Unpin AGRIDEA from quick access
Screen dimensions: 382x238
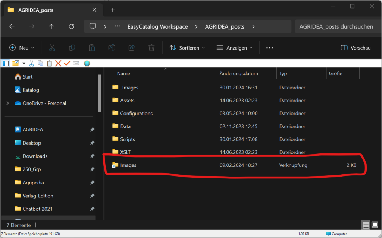point(92,130)
